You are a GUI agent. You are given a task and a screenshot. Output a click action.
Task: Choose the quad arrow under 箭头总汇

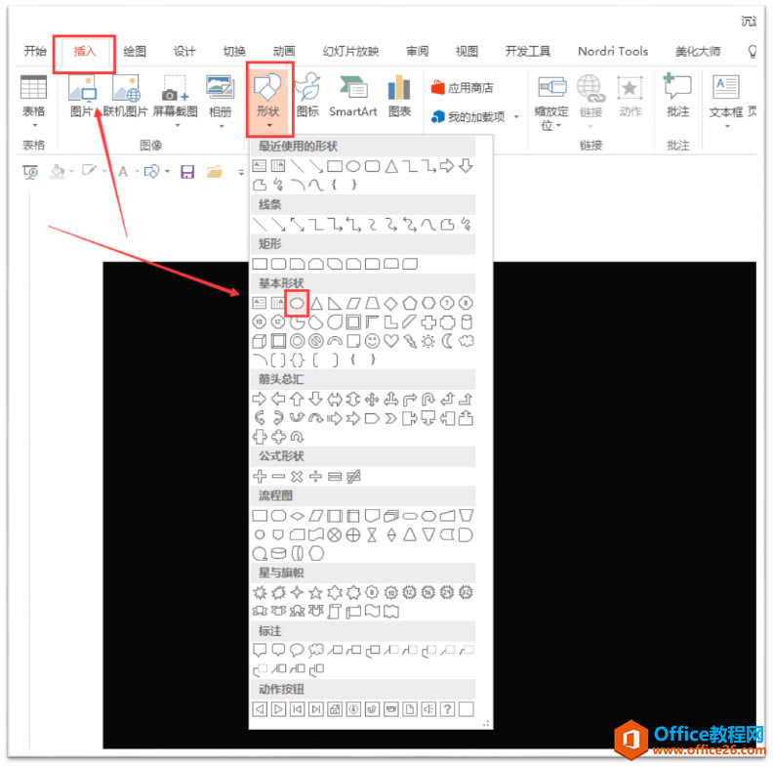click(x=372, y=399)
